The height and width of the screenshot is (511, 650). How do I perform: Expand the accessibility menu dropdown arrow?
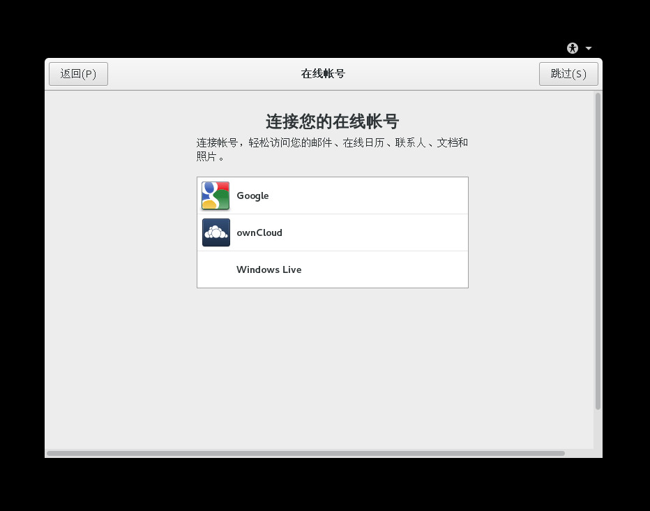pyautogui.click(x=589, y=48)
